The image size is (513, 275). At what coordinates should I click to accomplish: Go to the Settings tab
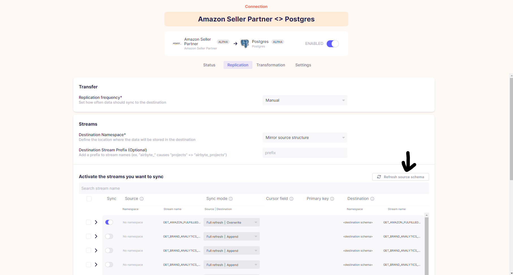coord(303,65)
